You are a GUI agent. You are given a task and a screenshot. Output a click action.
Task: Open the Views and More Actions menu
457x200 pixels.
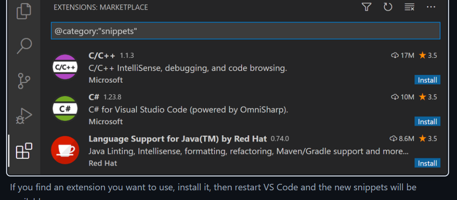(431, 7)
